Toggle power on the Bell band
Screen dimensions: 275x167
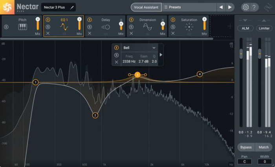(116, 48)
